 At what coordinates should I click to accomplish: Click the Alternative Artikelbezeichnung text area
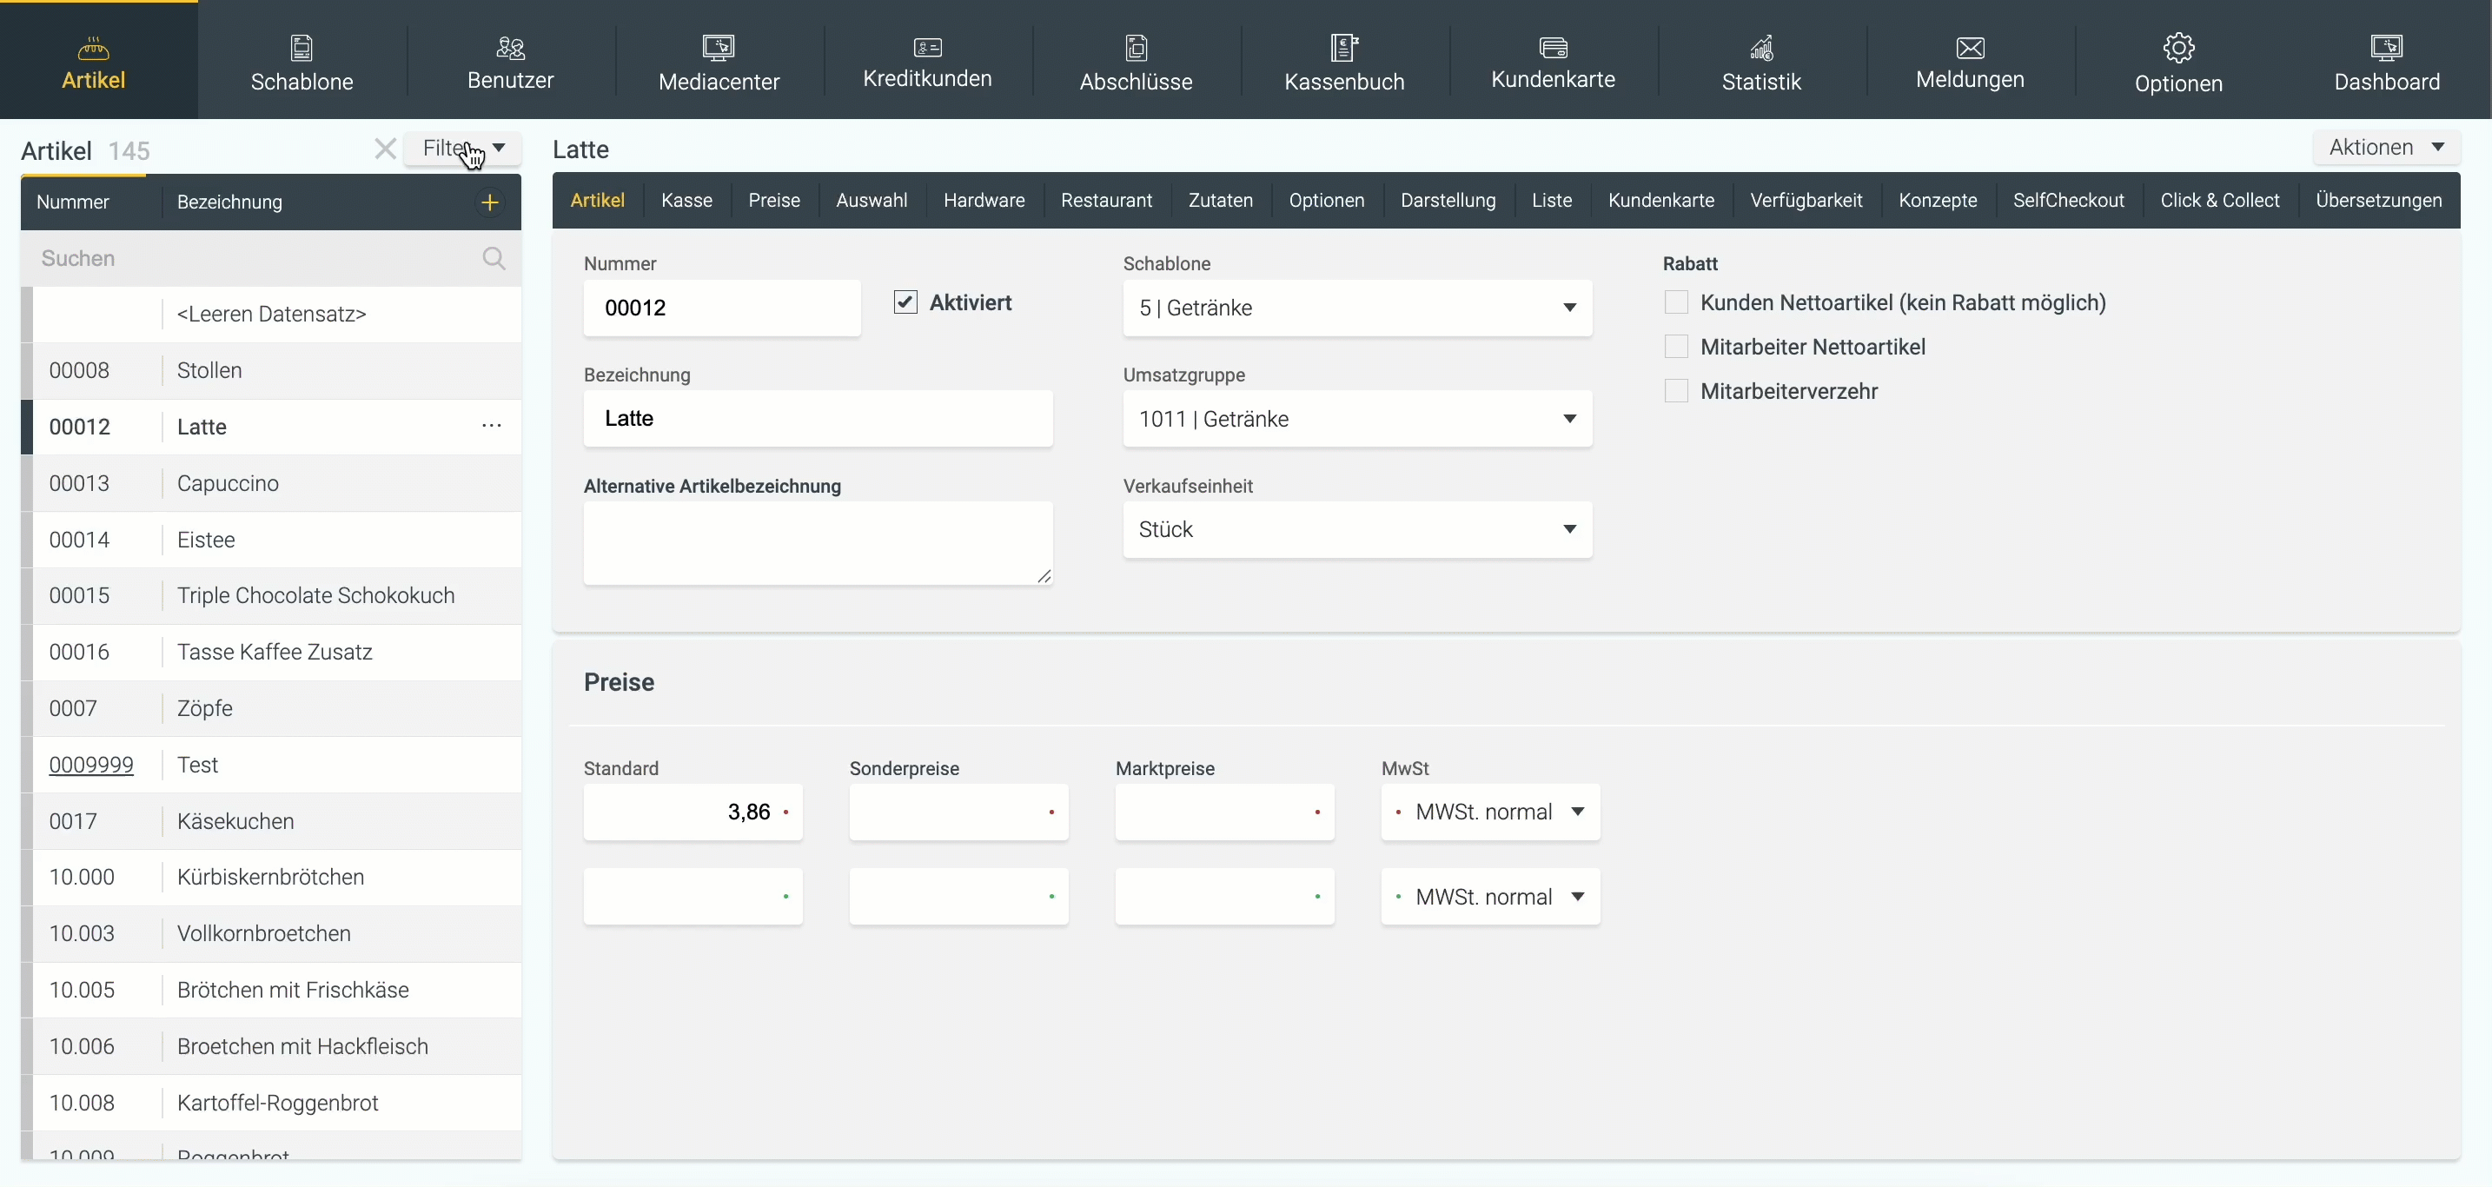pos(817,541)
